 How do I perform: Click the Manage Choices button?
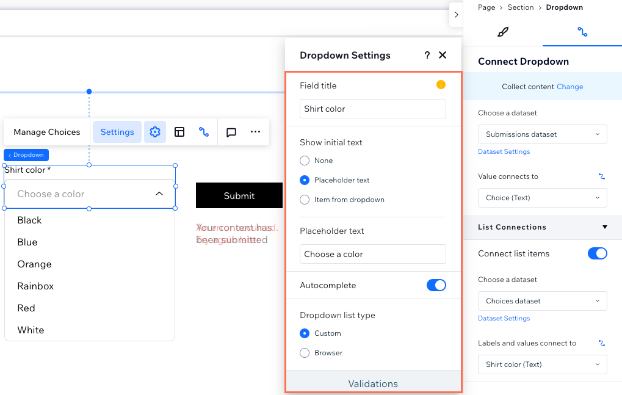[47, 132]
